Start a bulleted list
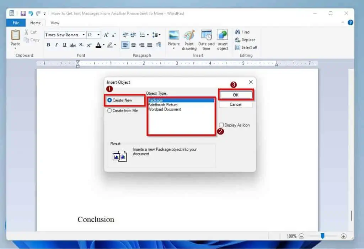This screenshot has width=364, height=249. pyautogui.click(x=142, y=35)
